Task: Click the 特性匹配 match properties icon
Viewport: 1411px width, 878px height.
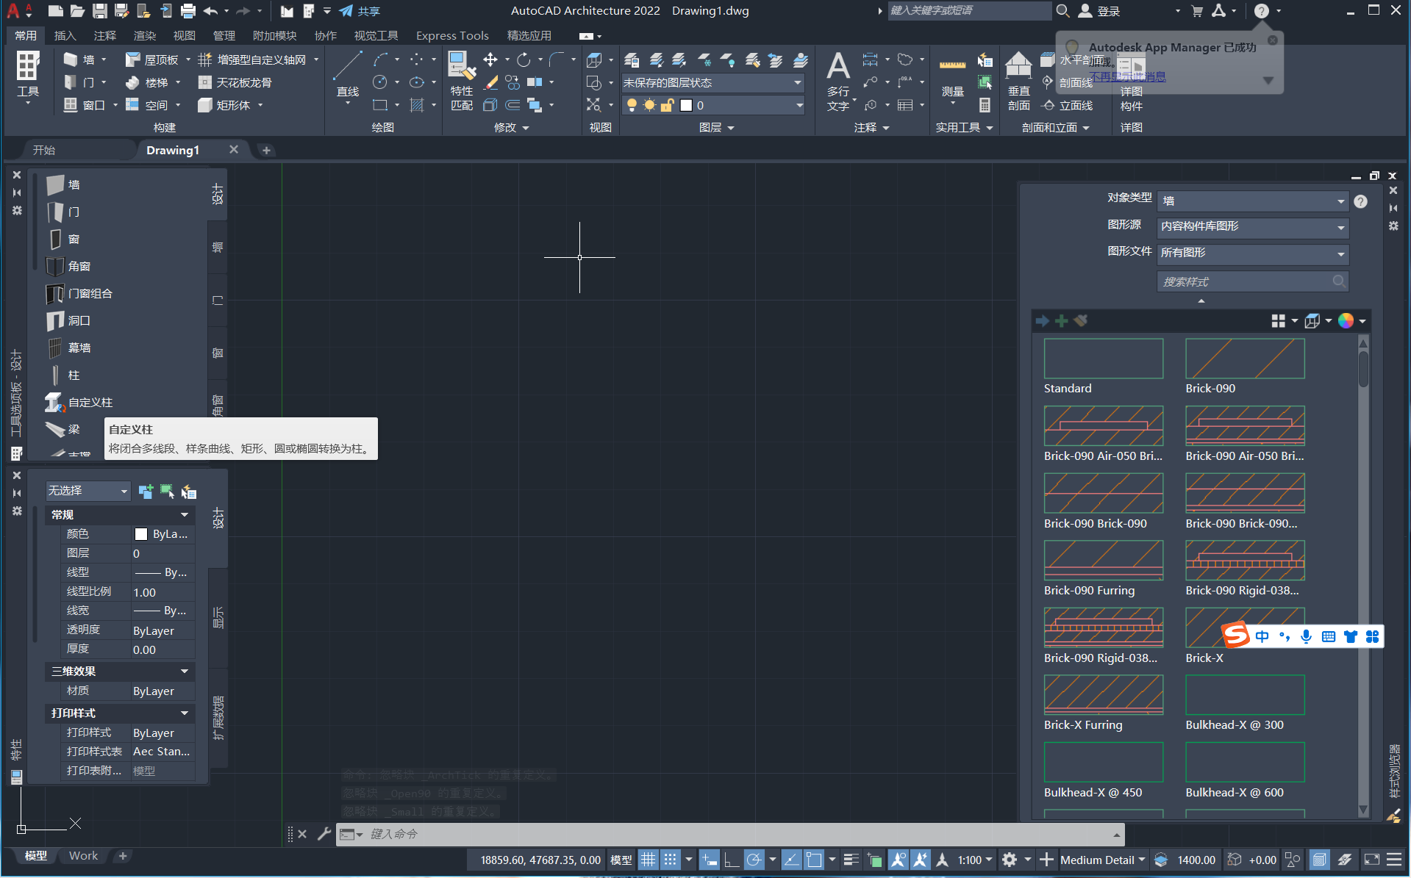Action: 462,79
